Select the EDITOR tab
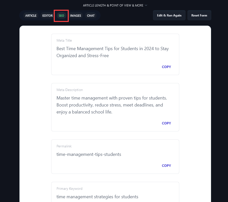228x202 pixels. click(47, 15)
